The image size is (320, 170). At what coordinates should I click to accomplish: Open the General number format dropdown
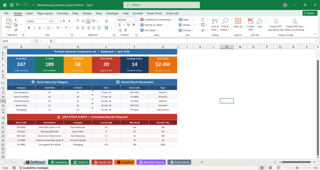(135, 20)
